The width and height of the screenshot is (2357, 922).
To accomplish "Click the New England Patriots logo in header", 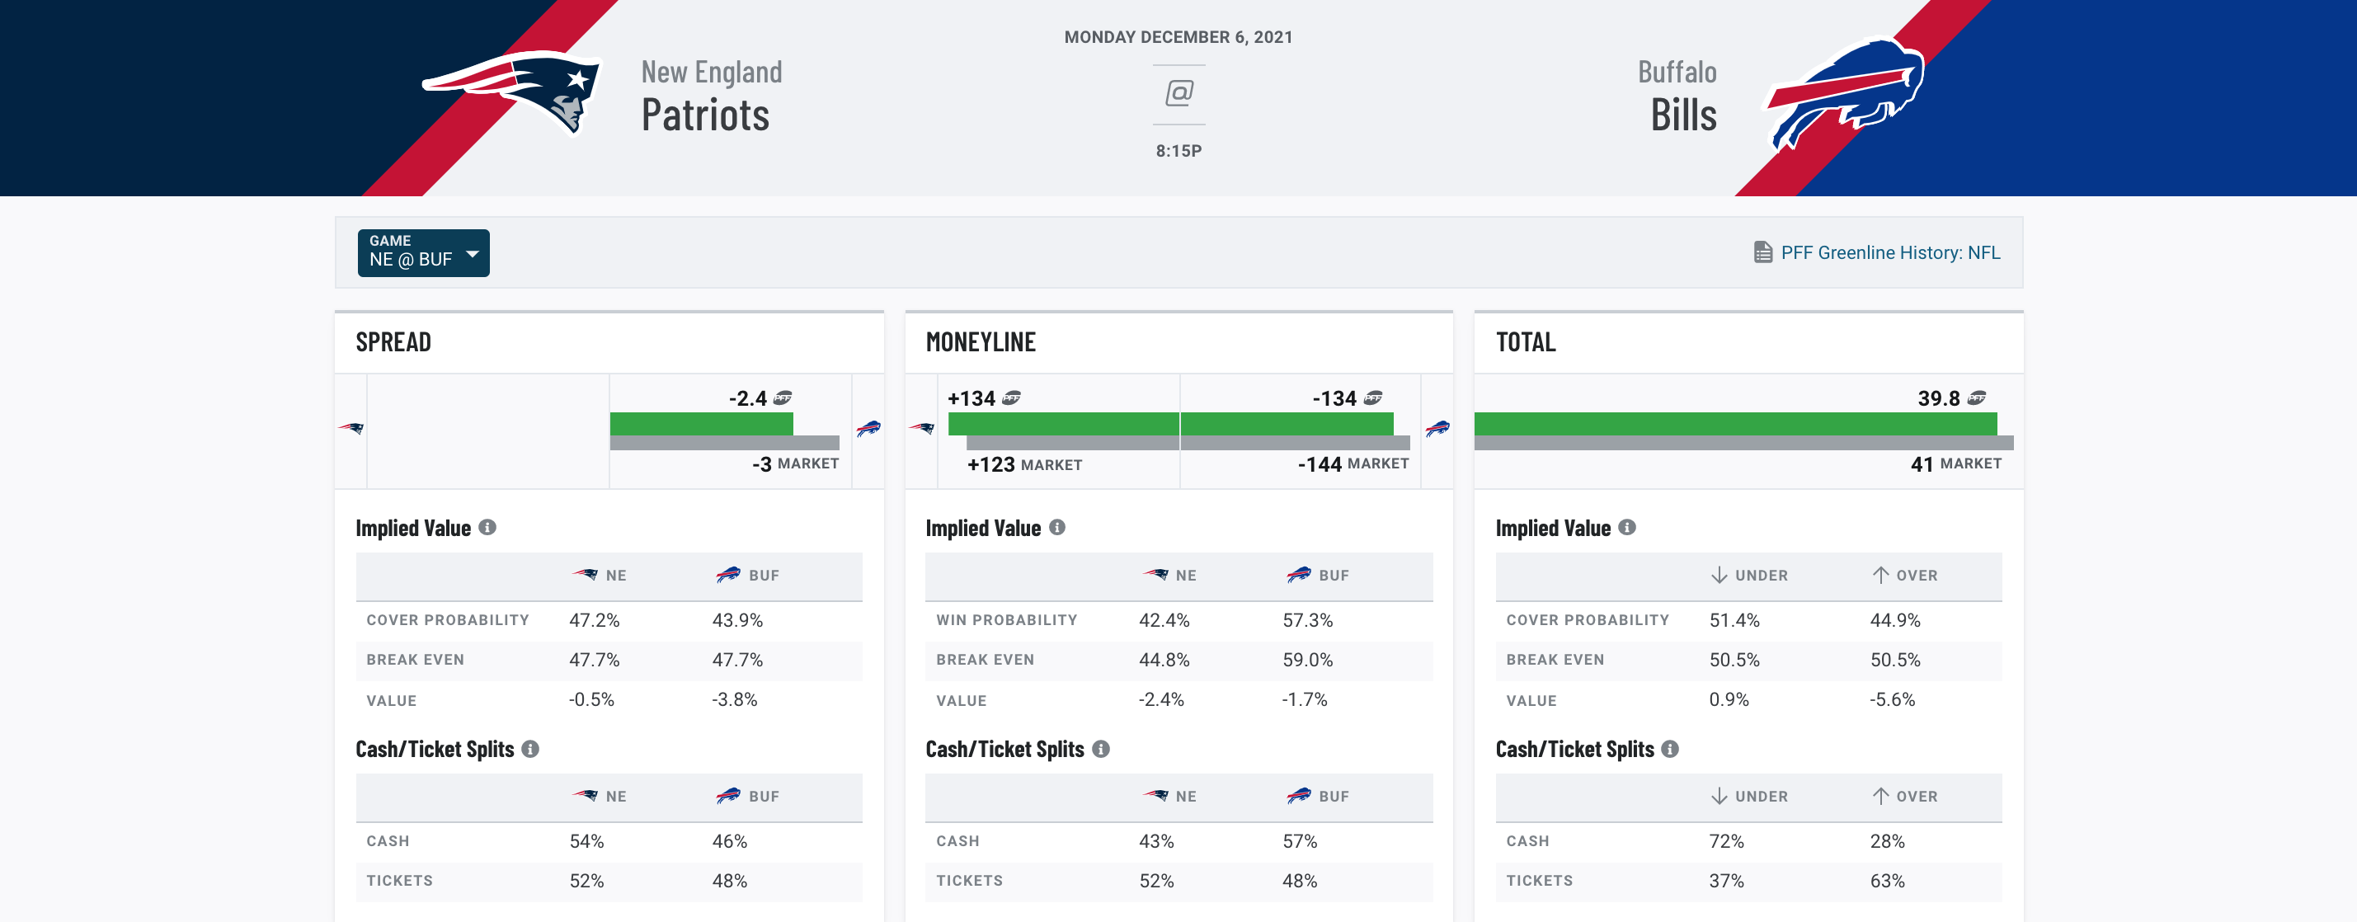I will coord(511,92).
